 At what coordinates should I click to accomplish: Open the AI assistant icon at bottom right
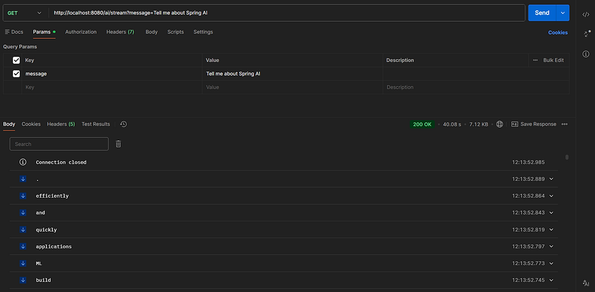pos(586,283)
